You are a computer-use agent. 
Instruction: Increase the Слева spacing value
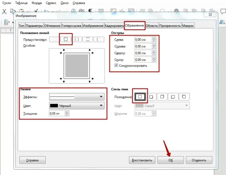(154, 38)
